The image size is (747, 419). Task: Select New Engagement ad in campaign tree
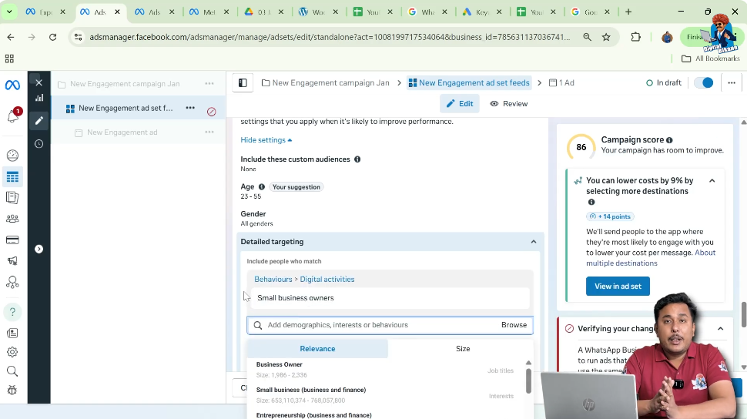pos(122,132)
